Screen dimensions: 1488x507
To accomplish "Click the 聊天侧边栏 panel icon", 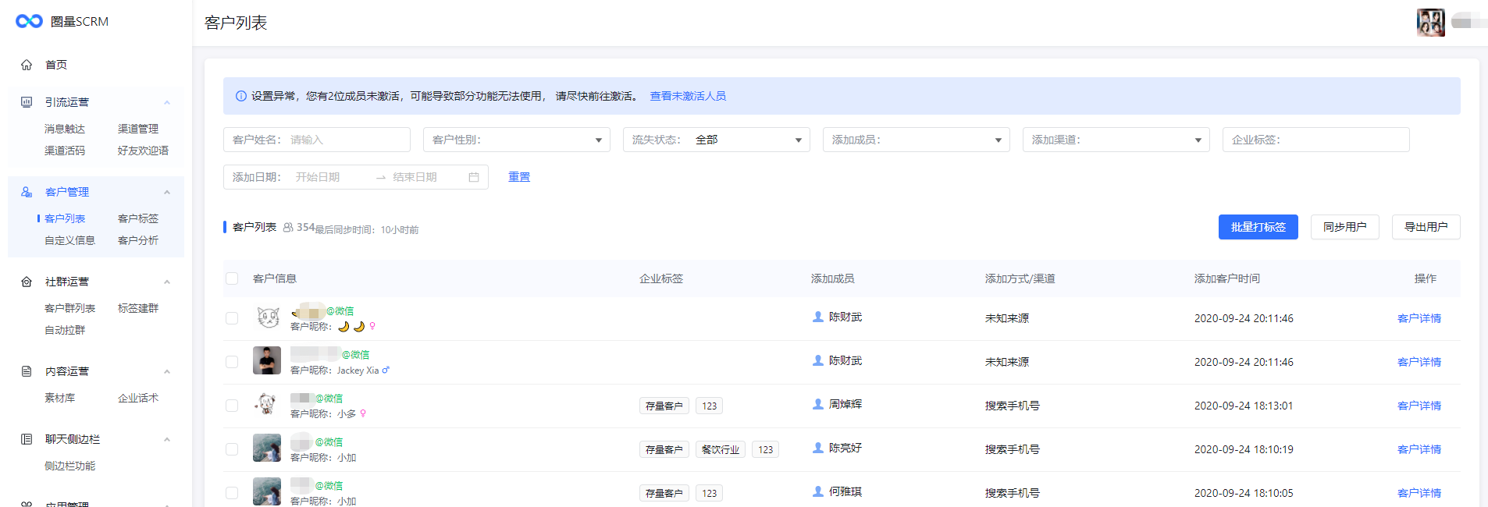I will (x=27, y=439).
